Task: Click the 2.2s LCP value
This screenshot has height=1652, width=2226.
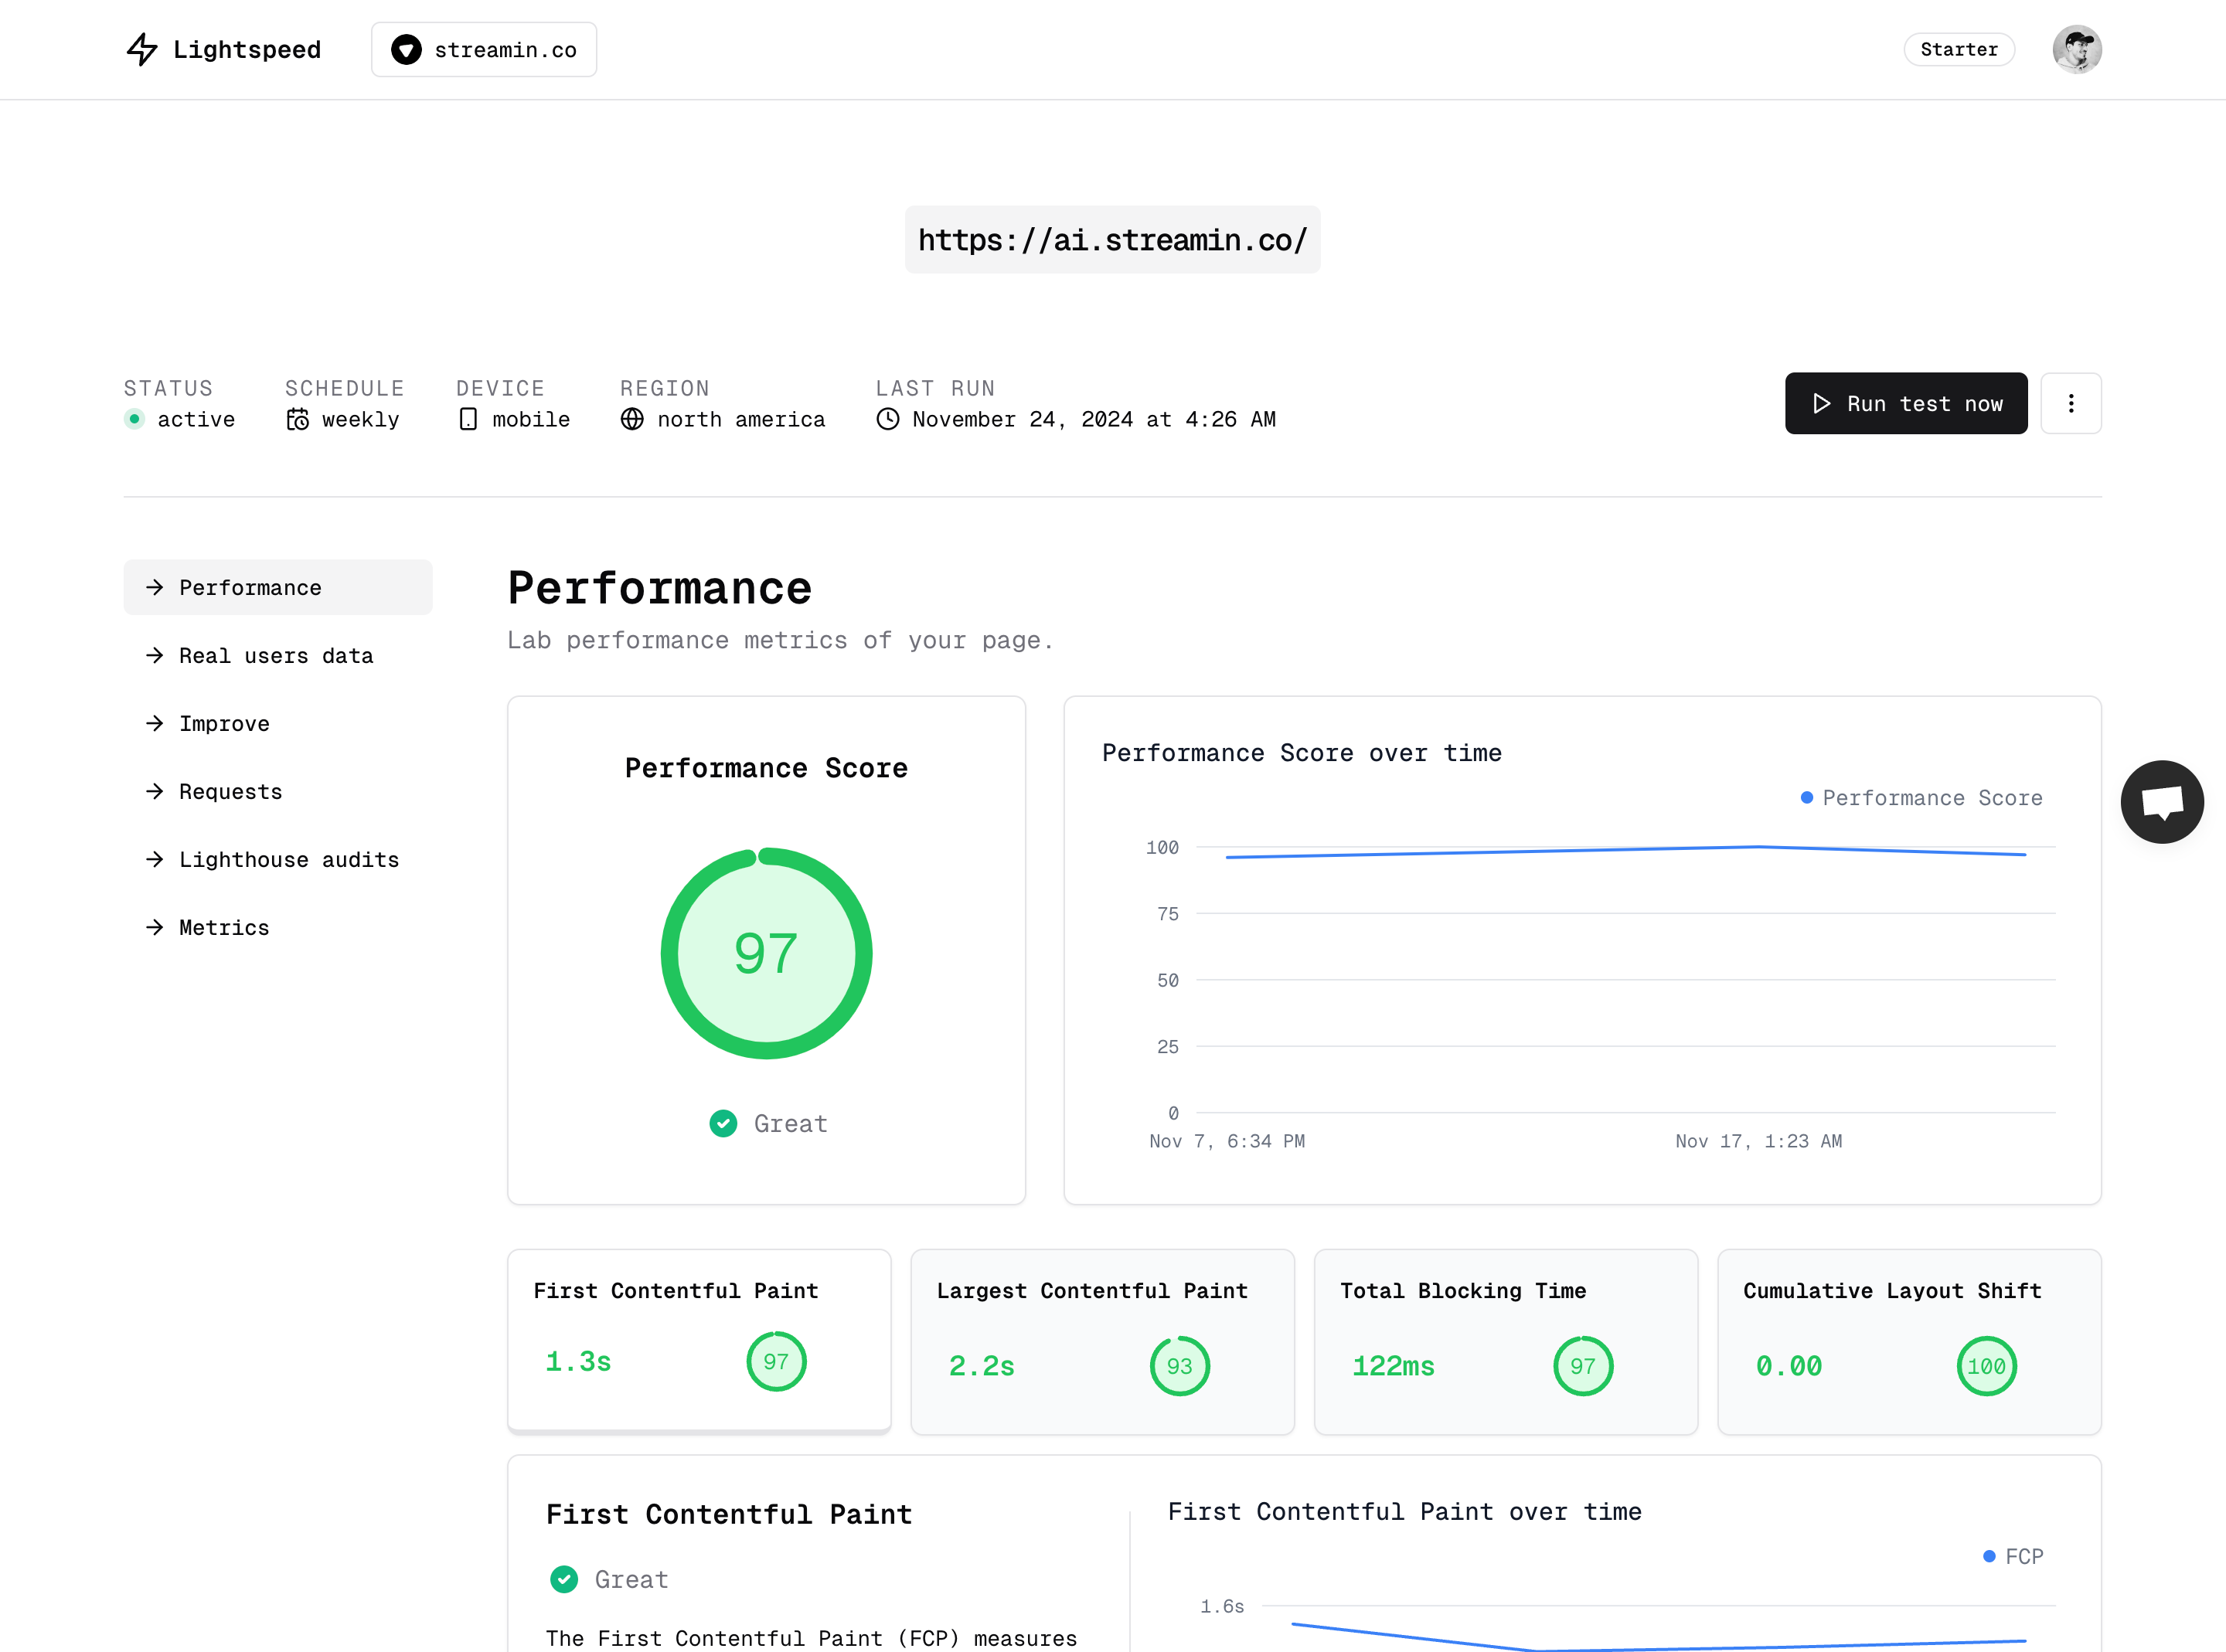Action: (x=982, y=1366)
